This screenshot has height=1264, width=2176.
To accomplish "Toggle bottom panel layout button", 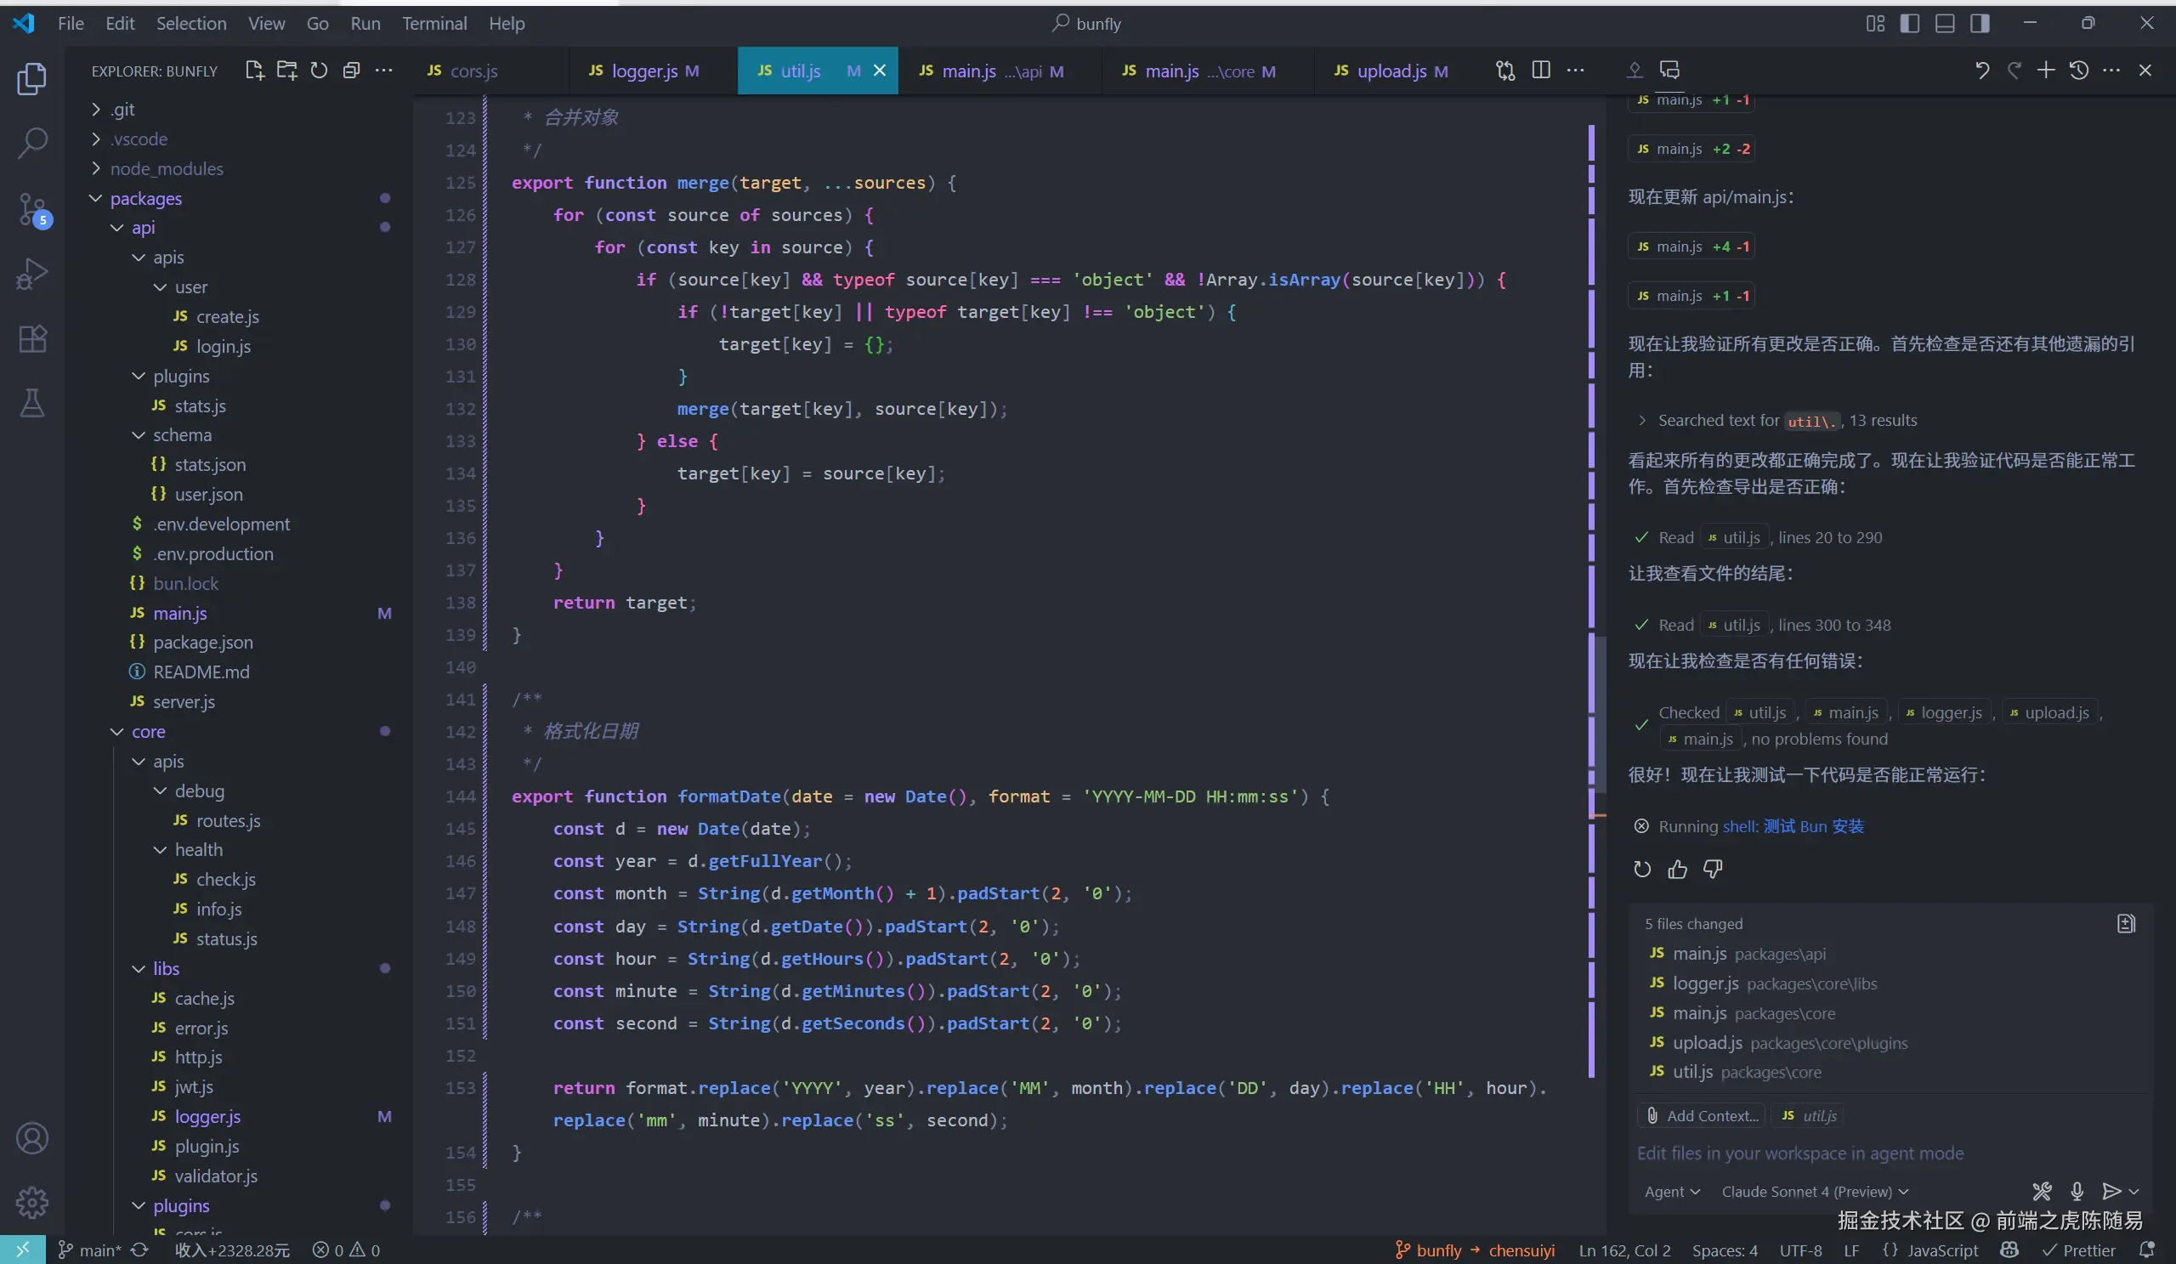I will [x=1945, y=23].
